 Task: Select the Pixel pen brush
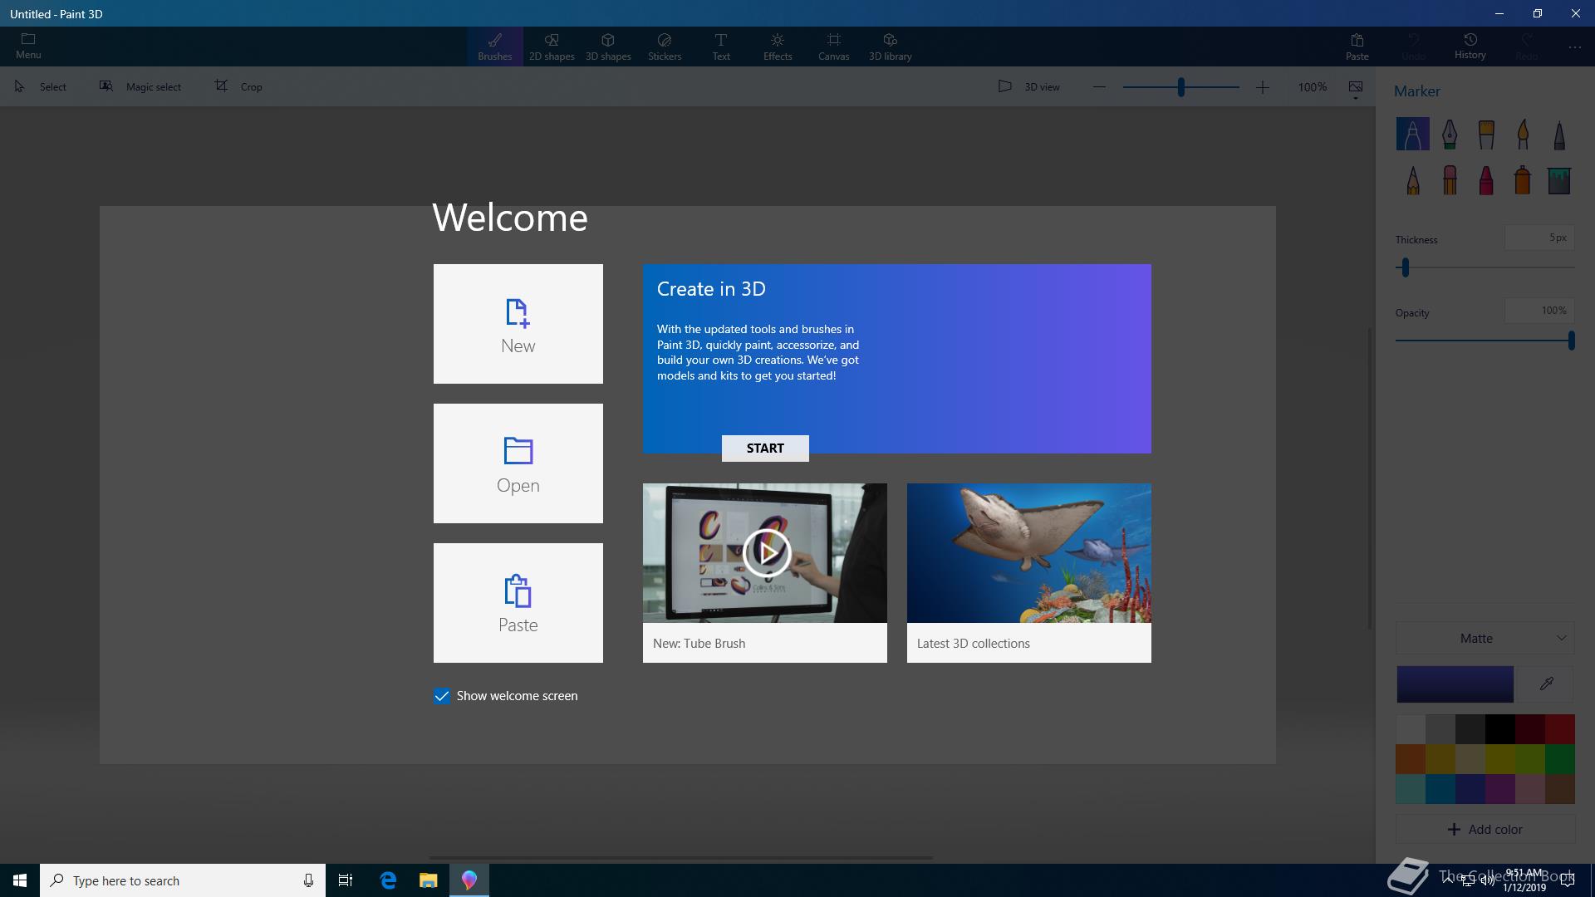(x=1559, y=134)
